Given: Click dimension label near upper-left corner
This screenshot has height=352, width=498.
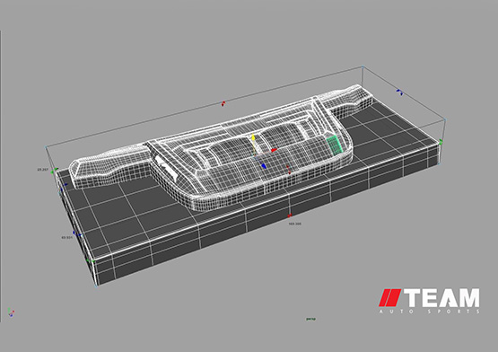Looking at the screenshot, I should (42, 170).
